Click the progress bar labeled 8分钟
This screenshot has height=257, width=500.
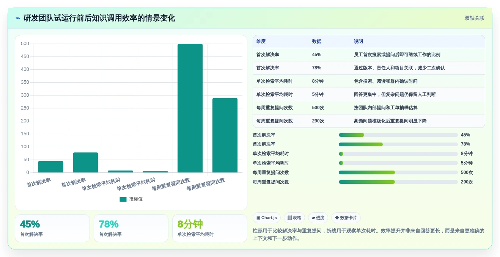[x=398, y=154]
